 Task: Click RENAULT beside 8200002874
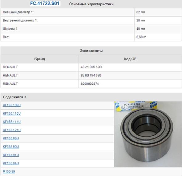(10, 84)
